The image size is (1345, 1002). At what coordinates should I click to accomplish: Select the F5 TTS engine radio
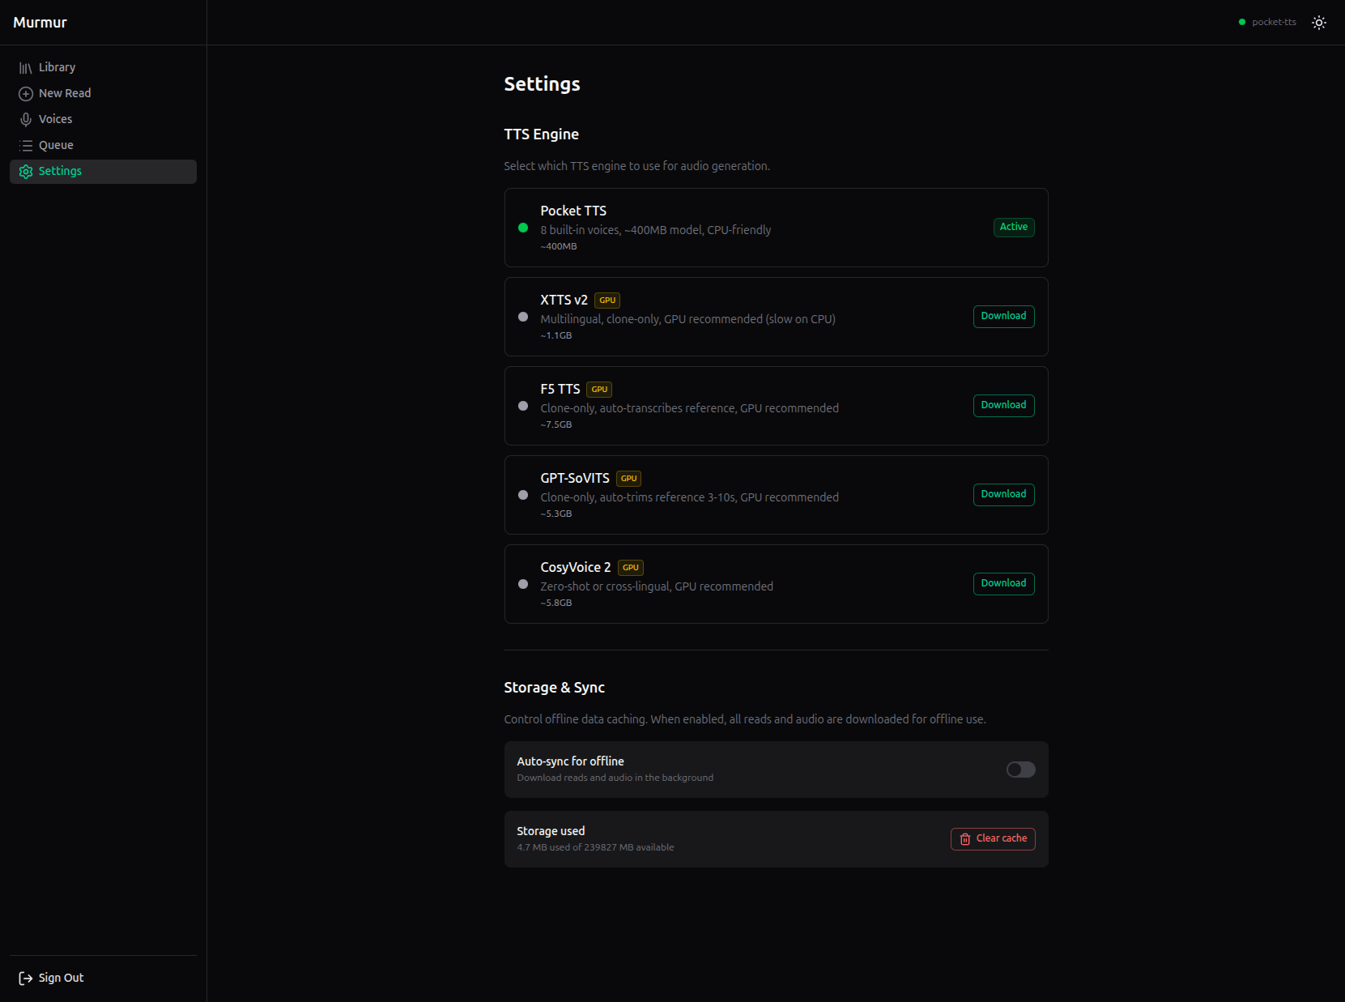tap(523, 406)
